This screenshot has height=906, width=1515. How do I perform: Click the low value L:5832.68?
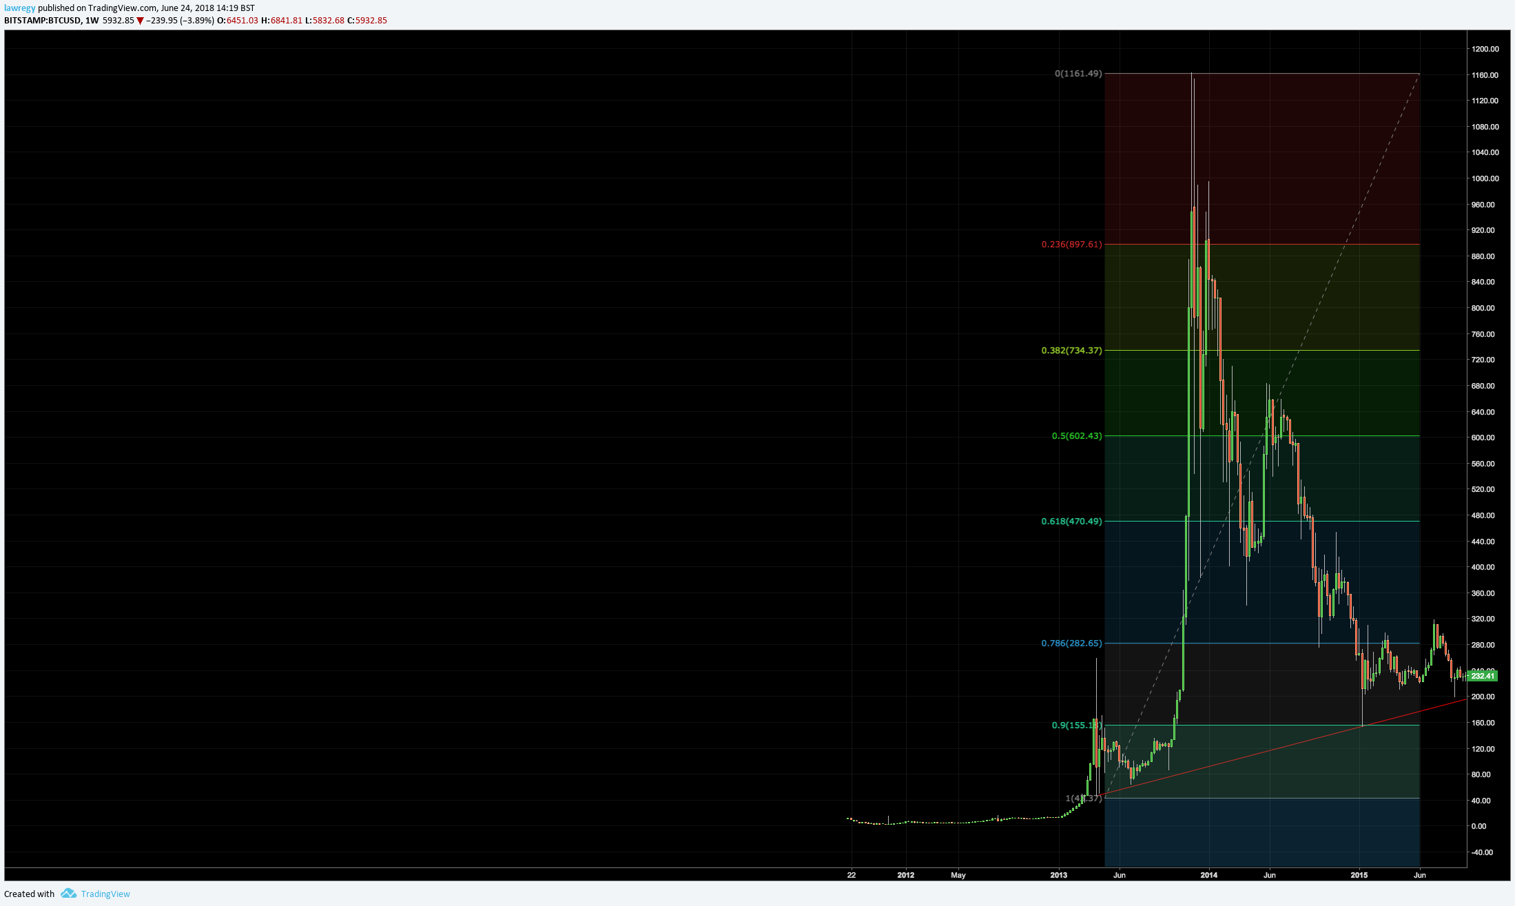324,21
